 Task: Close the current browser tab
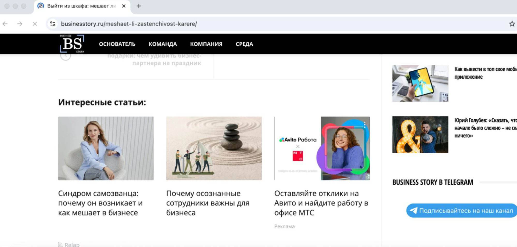point(124,6)
